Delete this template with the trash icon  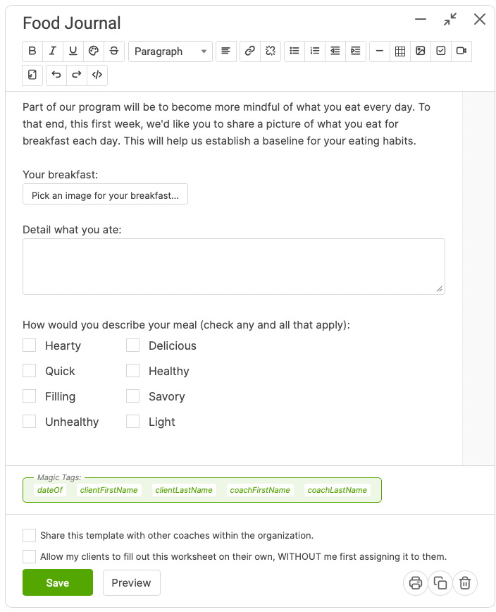[x=465, y=583]
